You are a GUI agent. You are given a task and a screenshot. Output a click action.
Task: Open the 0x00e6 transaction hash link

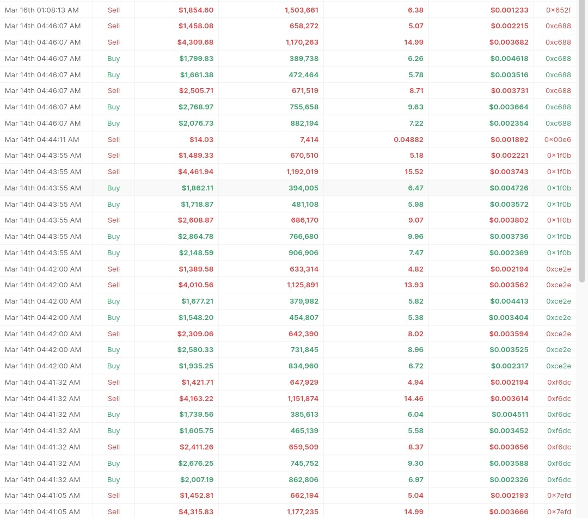[x=558, y=139]
